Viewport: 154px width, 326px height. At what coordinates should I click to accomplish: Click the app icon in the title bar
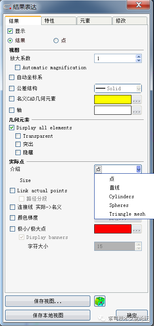(x=8, y=7)
